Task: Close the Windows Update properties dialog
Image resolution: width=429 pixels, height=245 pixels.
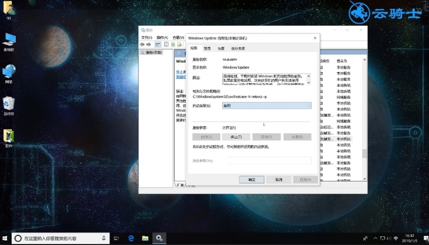Action: pyautogui.click(x=315, y=38)
